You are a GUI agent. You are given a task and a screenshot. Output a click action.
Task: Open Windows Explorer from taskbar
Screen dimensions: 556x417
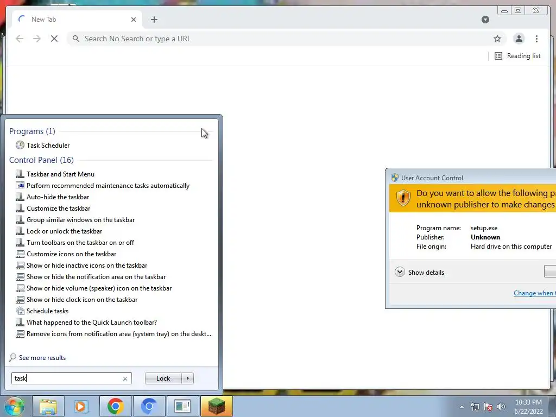pyautogui.click(x=48, y=406)
